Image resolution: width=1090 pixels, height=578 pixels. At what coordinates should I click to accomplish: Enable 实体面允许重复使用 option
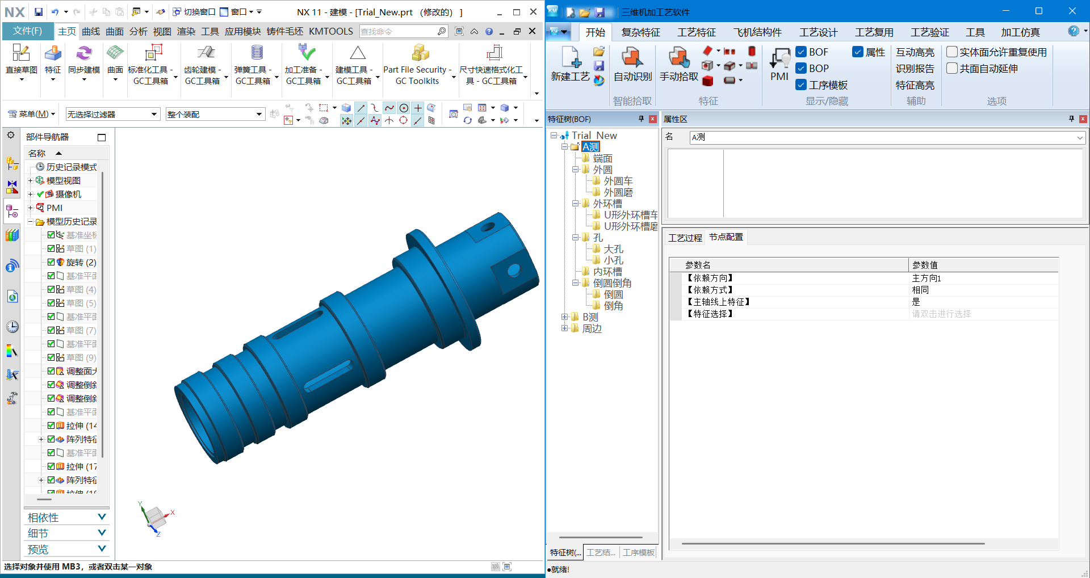(x=952, y=52)
